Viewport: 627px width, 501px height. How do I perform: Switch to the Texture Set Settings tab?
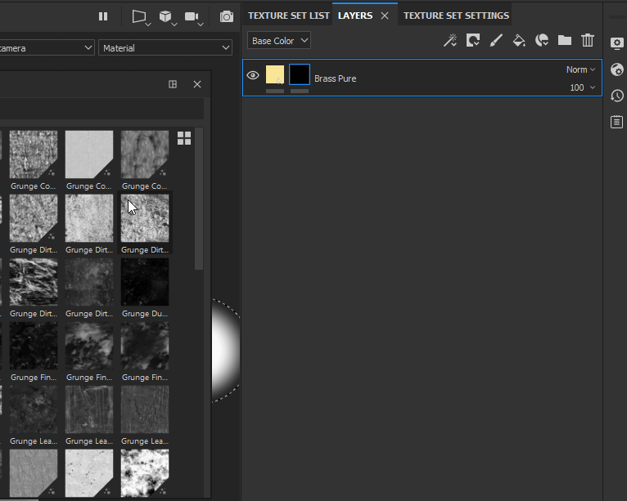tap(456, 16)
